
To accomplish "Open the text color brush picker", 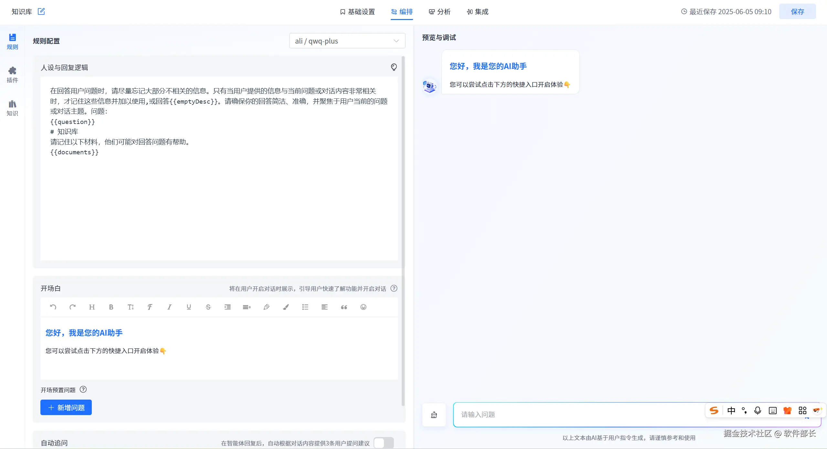I will pyautogui.click(x=286, y=307).
